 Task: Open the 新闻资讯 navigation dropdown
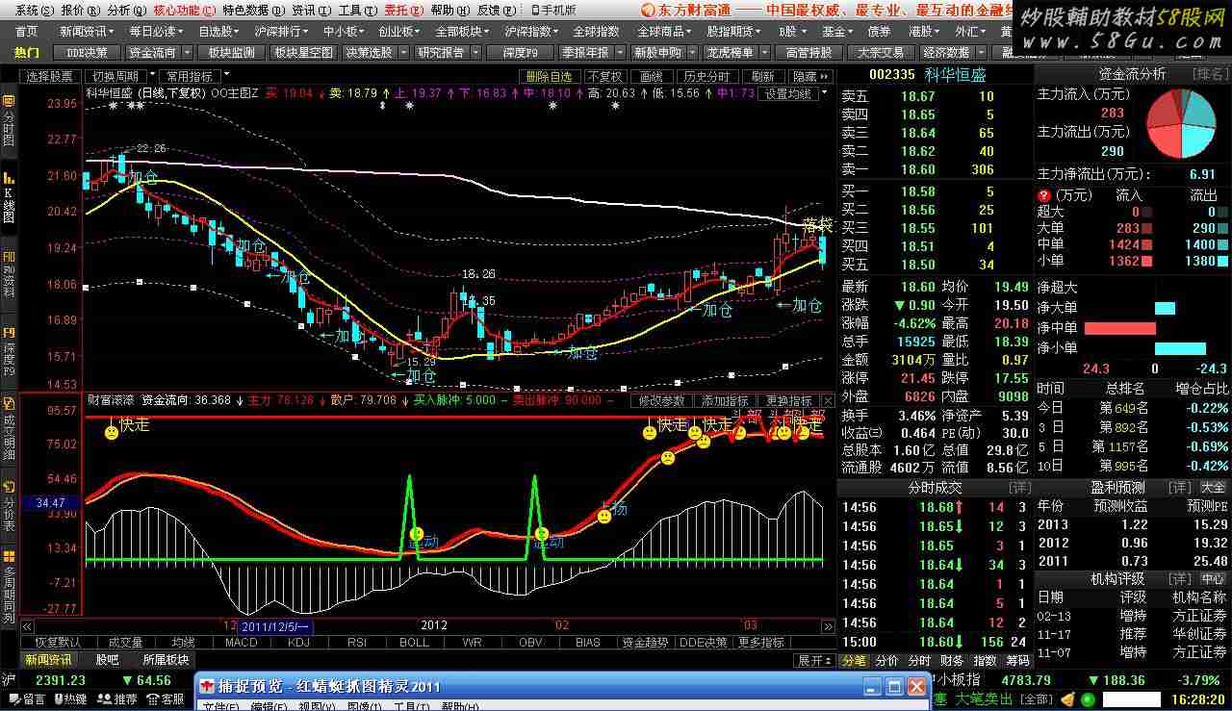coord(89,31)
